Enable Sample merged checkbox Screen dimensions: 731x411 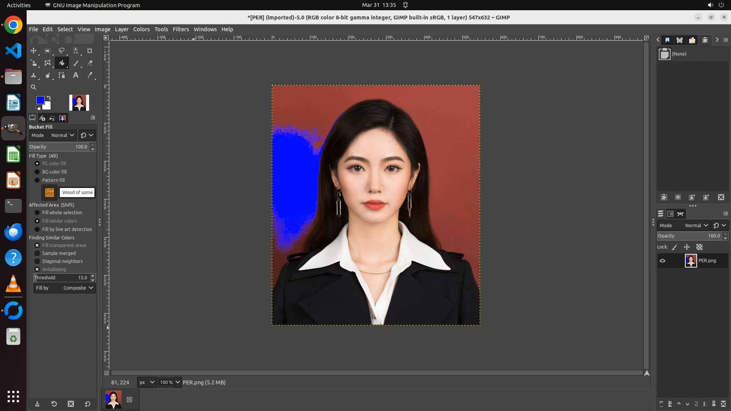point(37,253)
